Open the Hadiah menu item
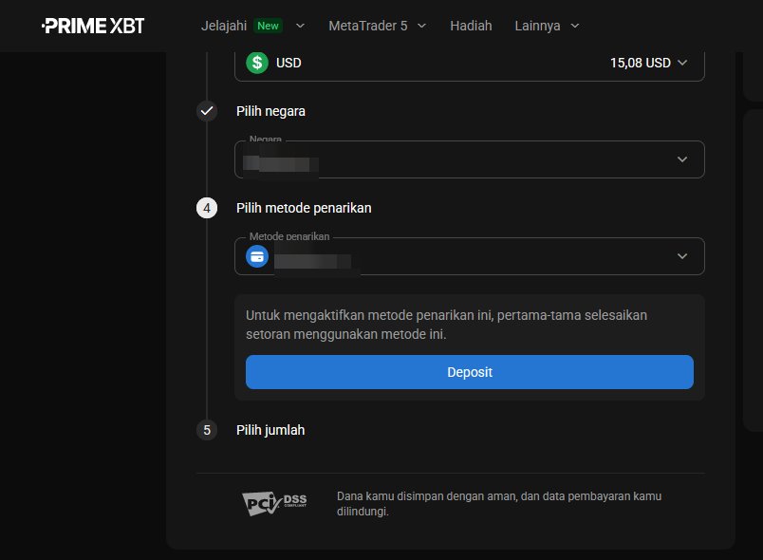This screenshot has width=763, height=560. tap(471, 26)
